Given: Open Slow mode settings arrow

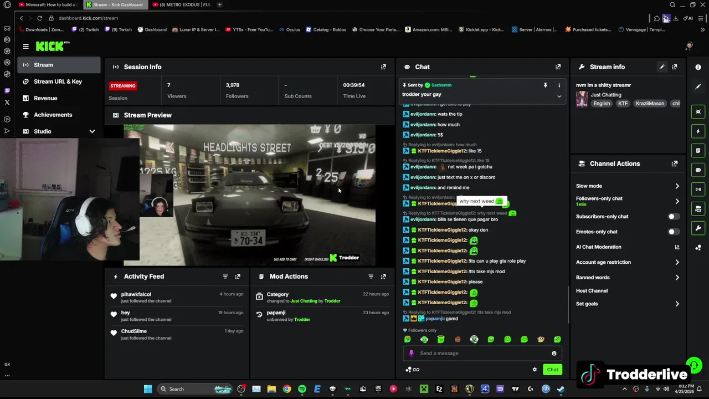Looking at the screenshot, I should (677, 186).
